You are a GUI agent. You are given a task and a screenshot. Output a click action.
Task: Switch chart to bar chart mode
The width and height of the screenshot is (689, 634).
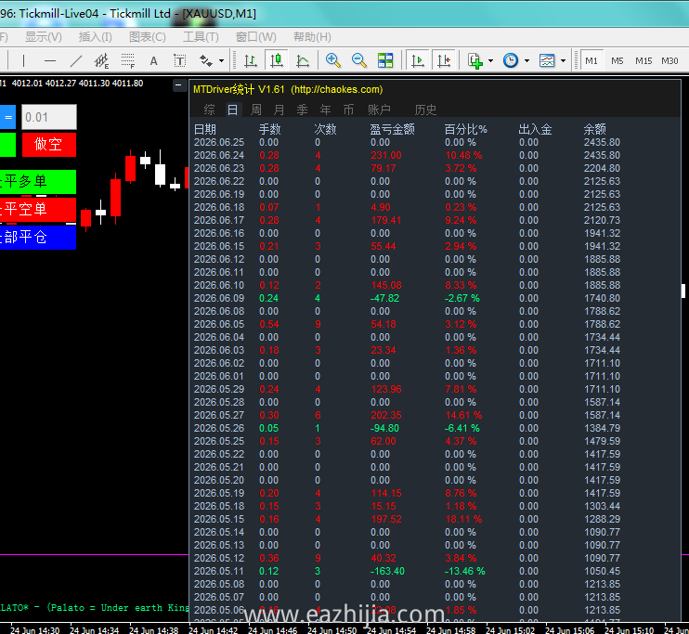point(251,60)
